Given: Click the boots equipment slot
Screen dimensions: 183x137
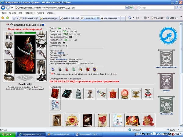Looking at the screenshot, I should [41, 78].
